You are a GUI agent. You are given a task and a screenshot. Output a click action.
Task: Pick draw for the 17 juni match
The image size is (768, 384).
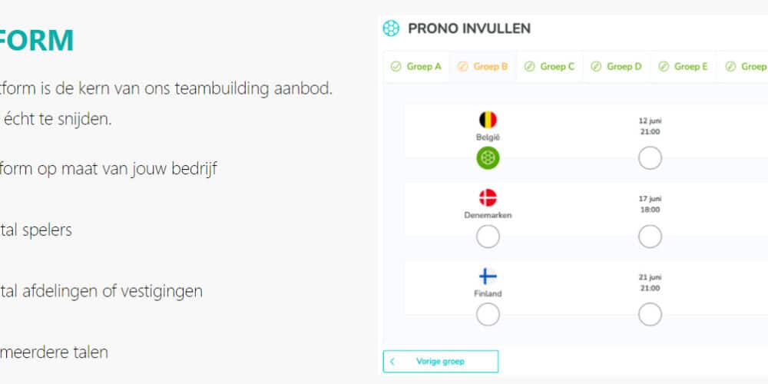click(x=650, y=237)
